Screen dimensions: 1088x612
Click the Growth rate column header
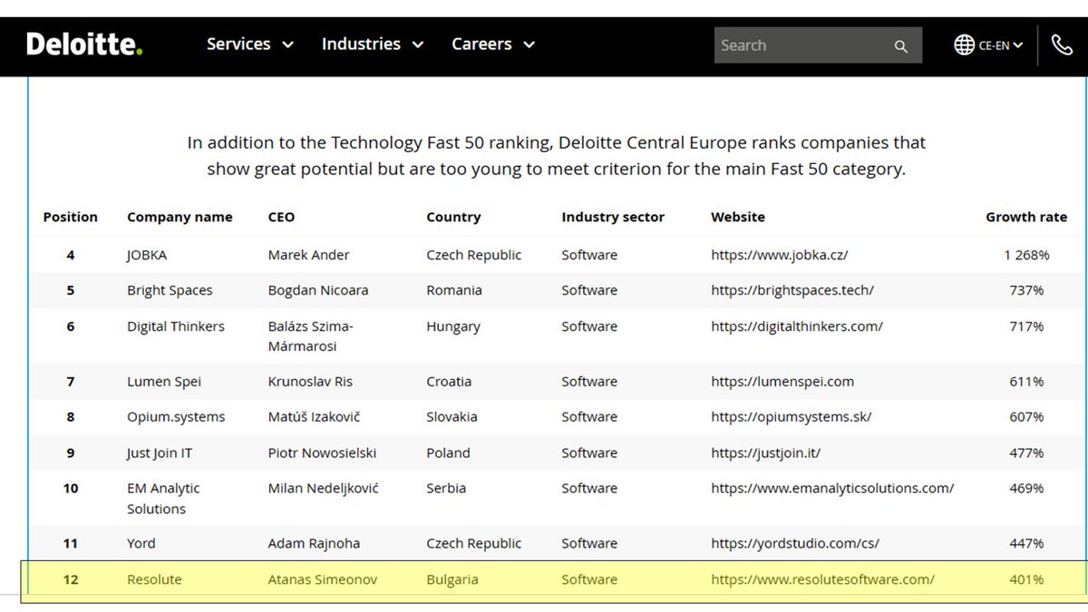[1026, 218]
